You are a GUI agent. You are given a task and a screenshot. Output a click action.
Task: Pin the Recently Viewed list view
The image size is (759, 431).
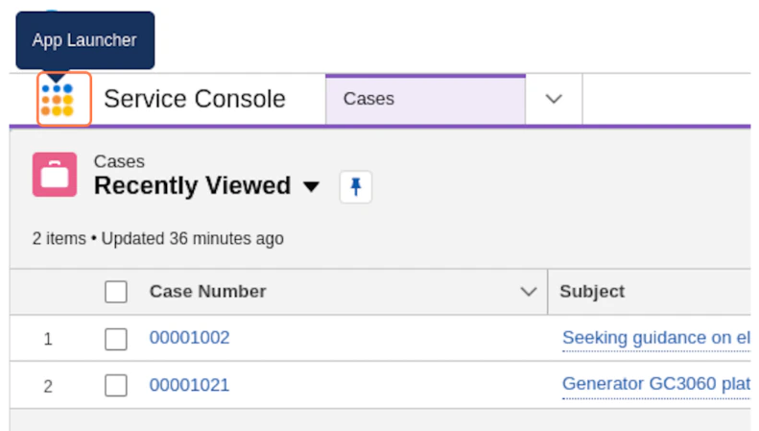pos(355,187)
